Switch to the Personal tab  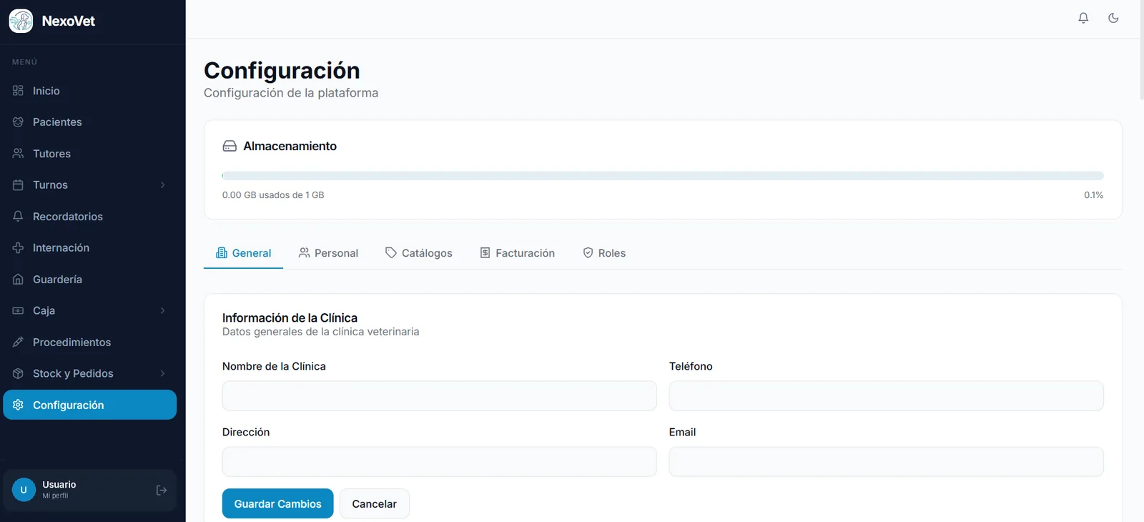click(328, 253)
